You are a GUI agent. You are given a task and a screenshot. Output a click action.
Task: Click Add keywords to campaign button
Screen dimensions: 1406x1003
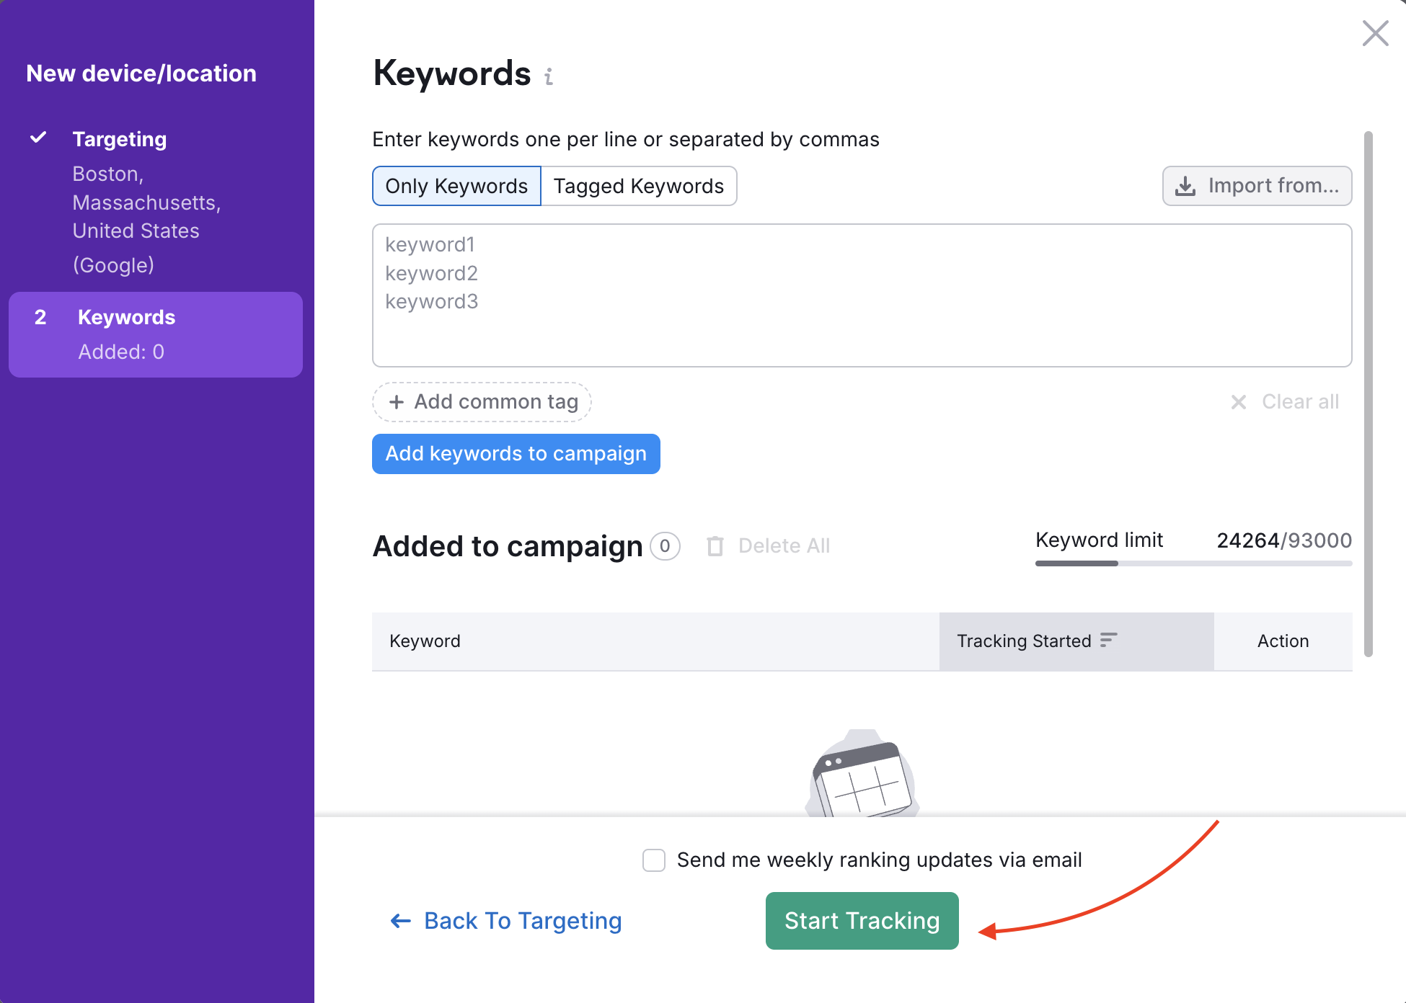tap(516, 454)
